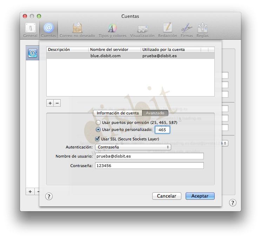Open Tipos y colores preferences
261x239 pixels.
coord(112,30)
